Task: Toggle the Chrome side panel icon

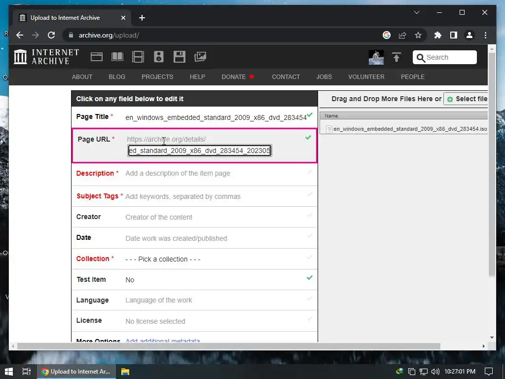Action: (454, 35)
